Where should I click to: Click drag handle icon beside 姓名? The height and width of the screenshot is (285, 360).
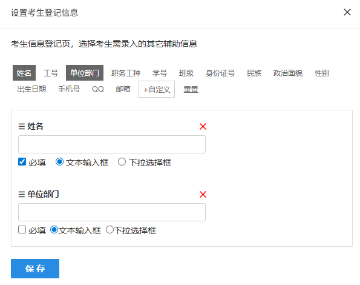point(22,127)
